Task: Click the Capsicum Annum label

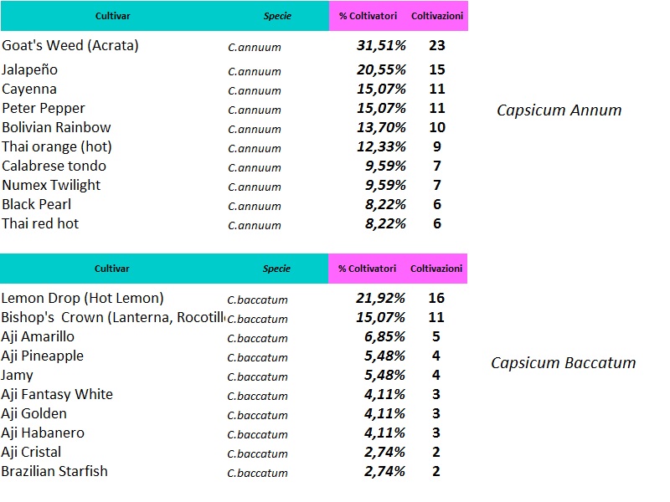Action: 559,110
